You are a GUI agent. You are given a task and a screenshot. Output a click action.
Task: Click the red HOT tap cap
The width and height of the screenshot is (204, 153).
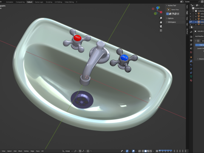(77, 38)
